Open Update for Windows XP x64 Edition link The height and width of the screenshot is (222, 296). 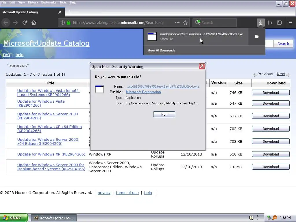point(49,129)
